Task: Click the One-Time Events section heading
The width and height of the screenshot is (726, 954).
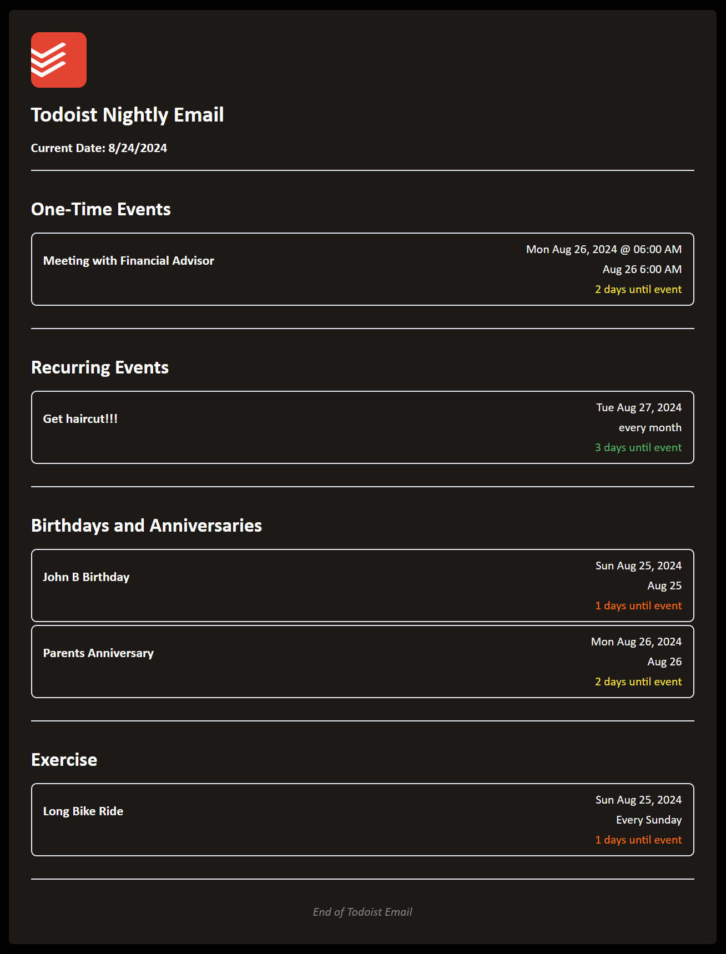Action: pyautogui.click(x=101, y=209)
